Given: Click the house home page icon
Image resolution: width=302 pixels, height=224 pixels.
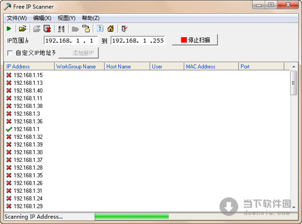Looking at the screenshot, I should coord(111,29).
